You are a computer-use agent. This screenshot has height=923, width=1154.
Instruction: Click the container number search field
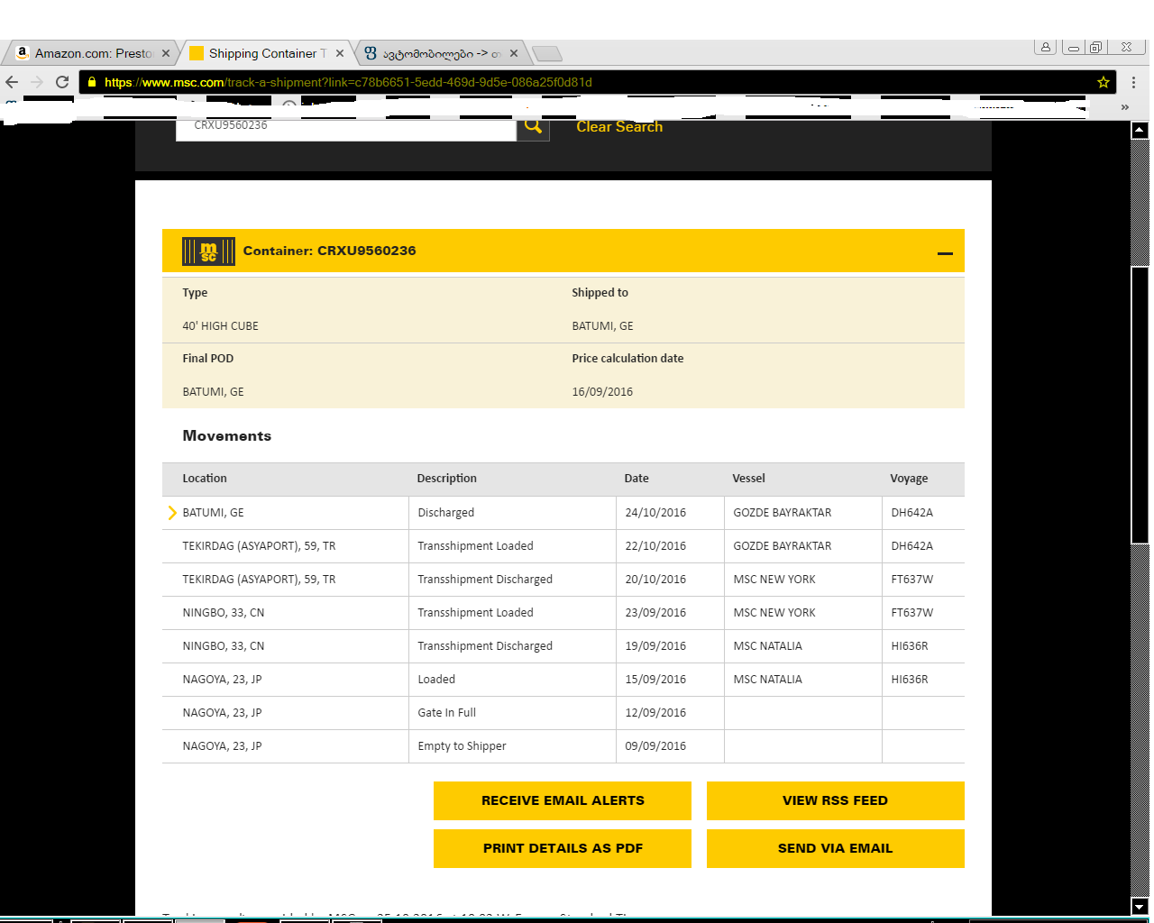point(345,127)
